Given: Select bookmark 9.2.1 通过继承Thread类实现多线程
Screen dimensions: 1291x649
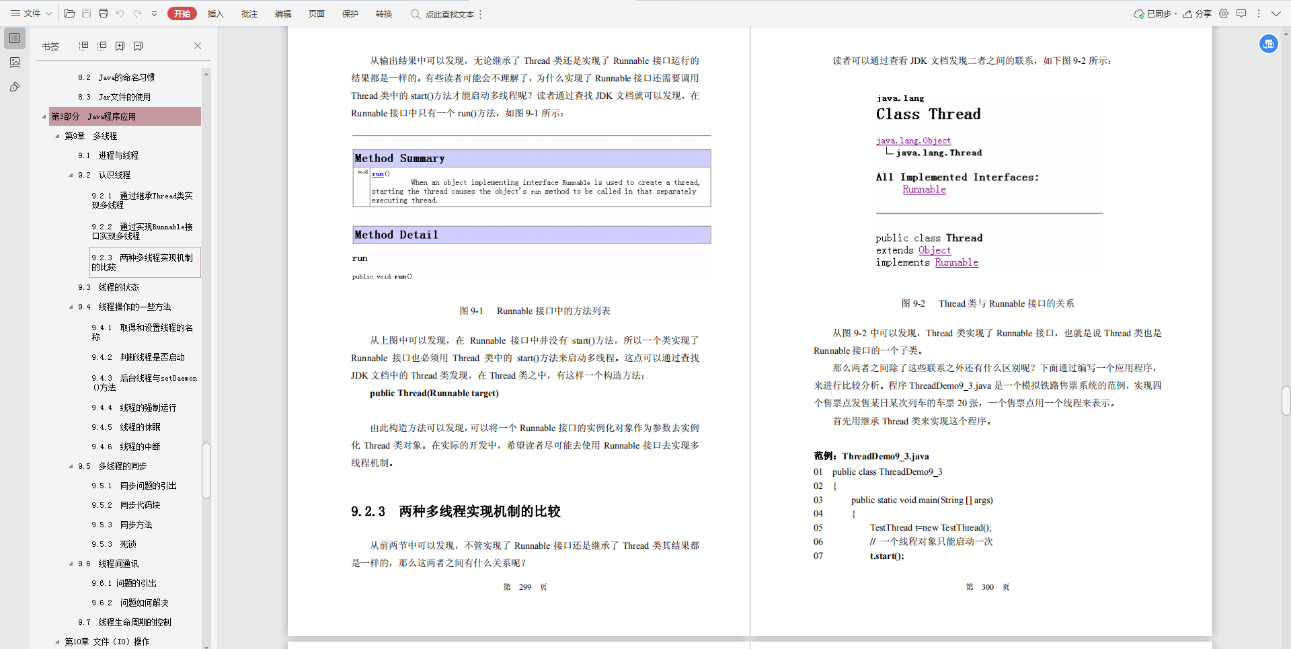Looking at the screenshot, I should 143,200.
